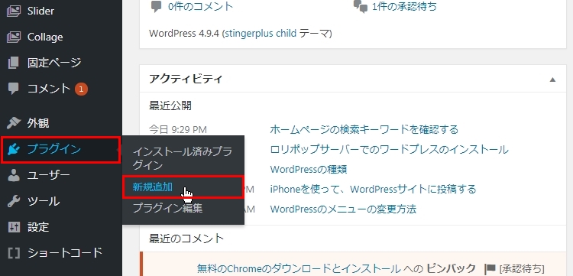Collapse the アクティビティ panel with its arrow

coord(552,80)
